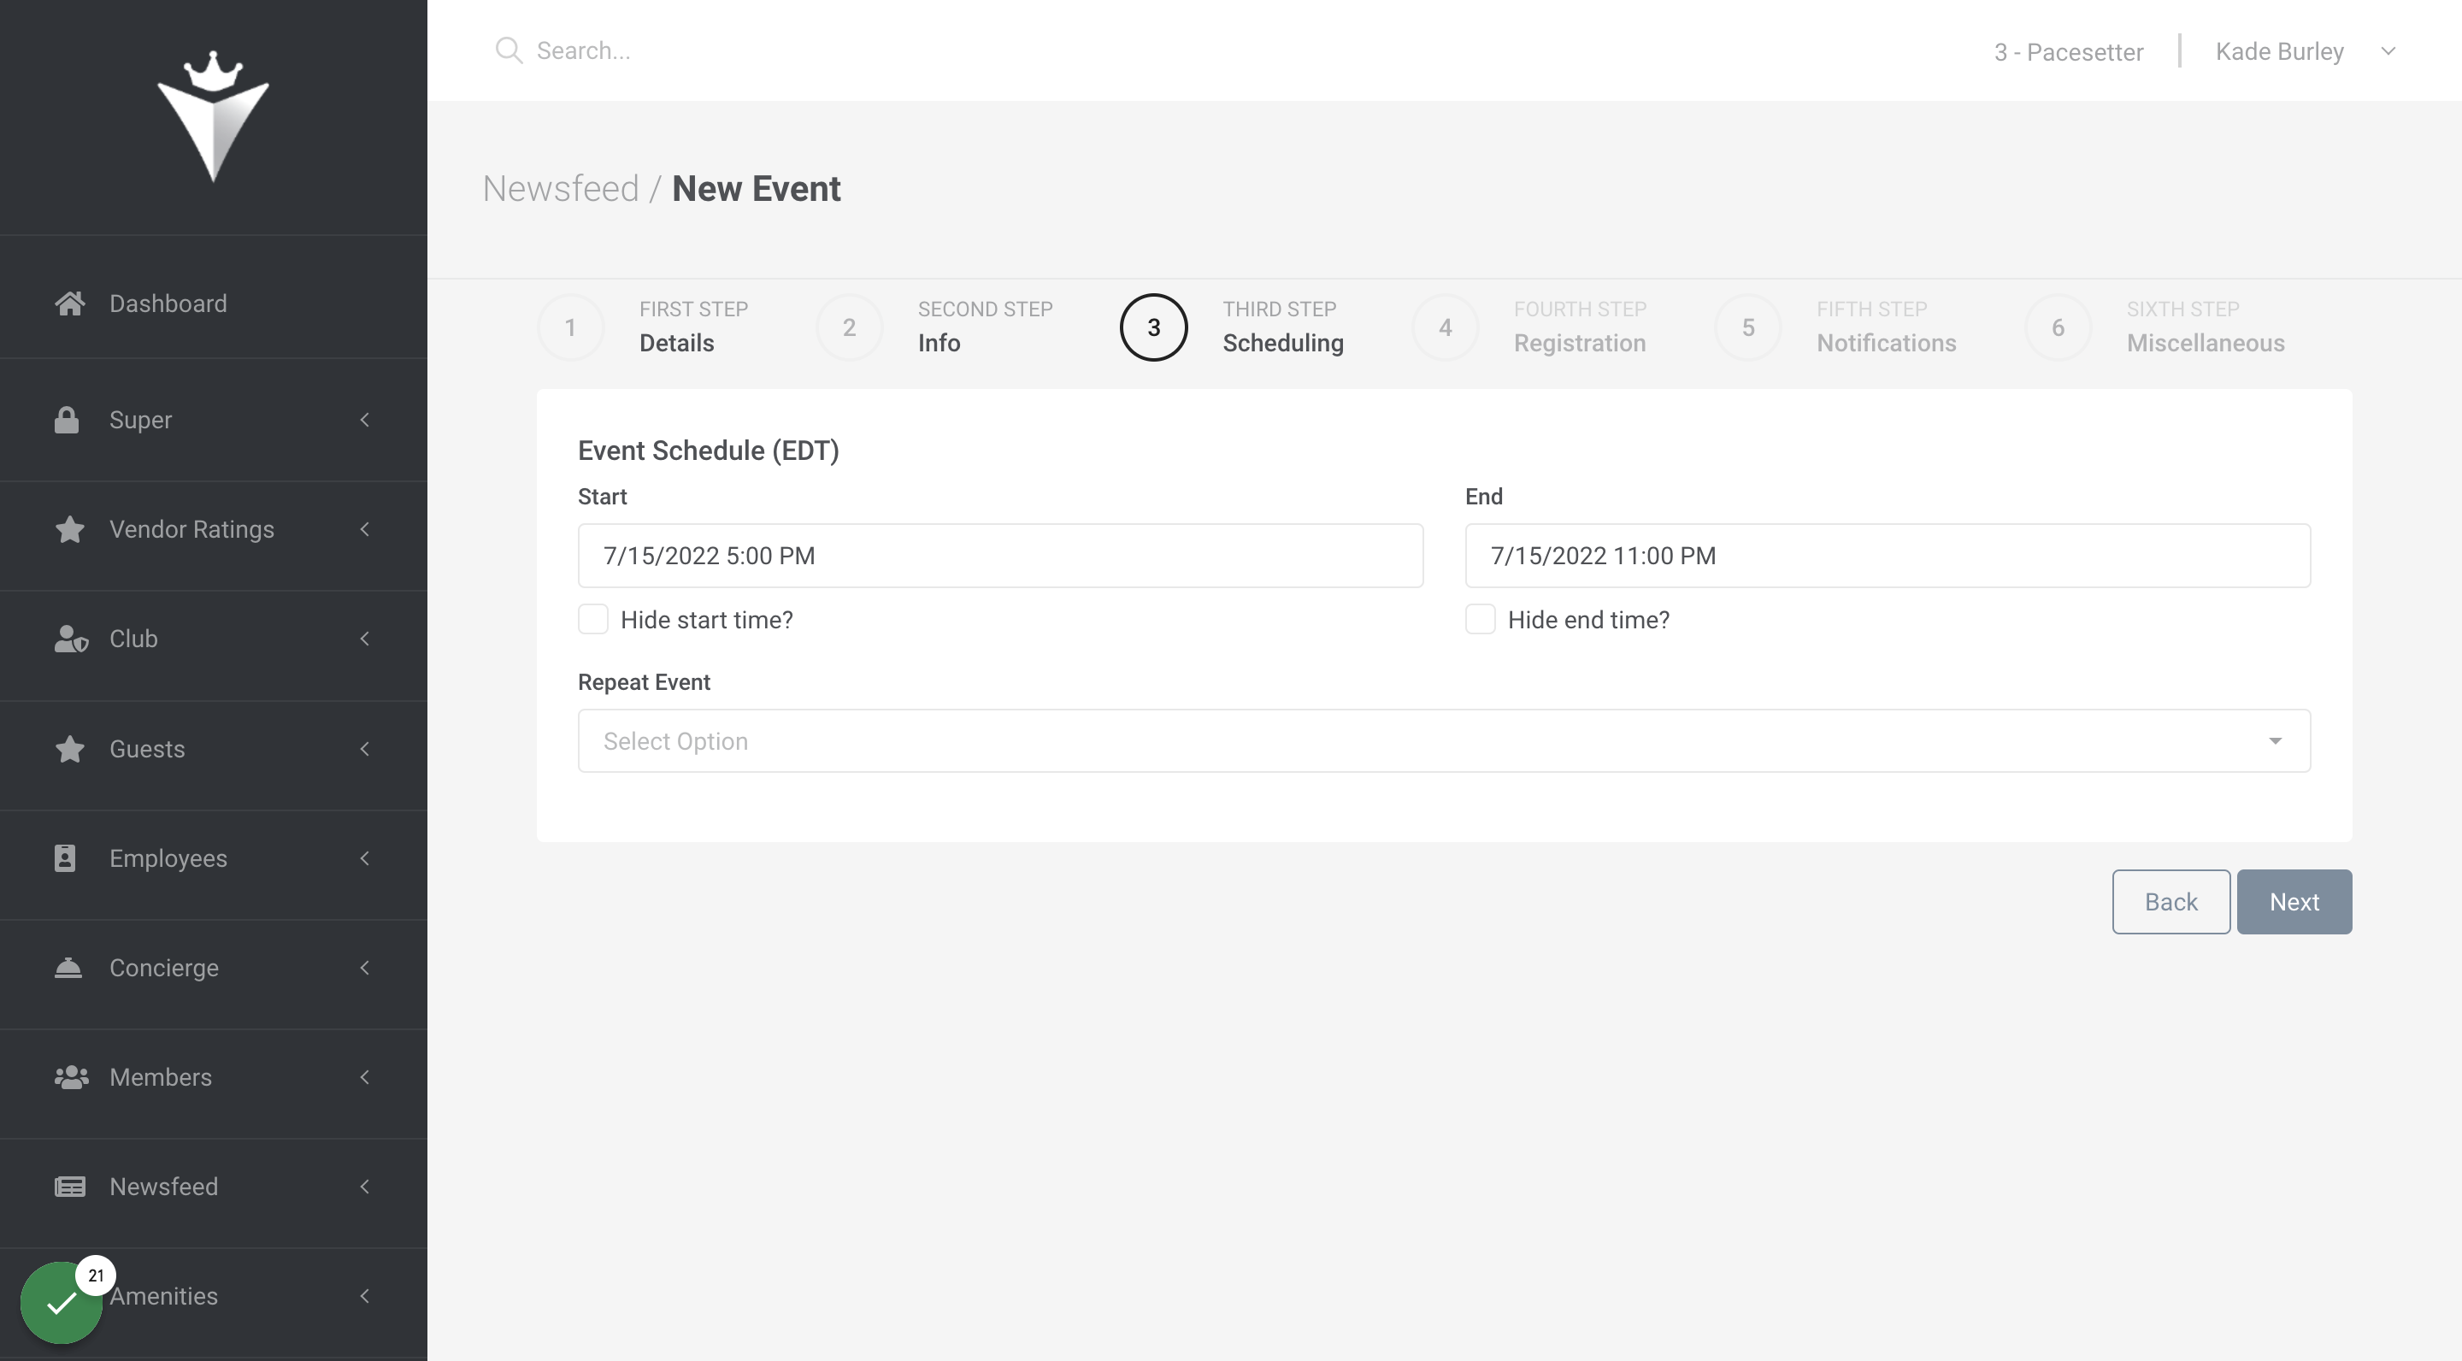
Task: Click the Concierge bell icon
Action: [68, 967]
